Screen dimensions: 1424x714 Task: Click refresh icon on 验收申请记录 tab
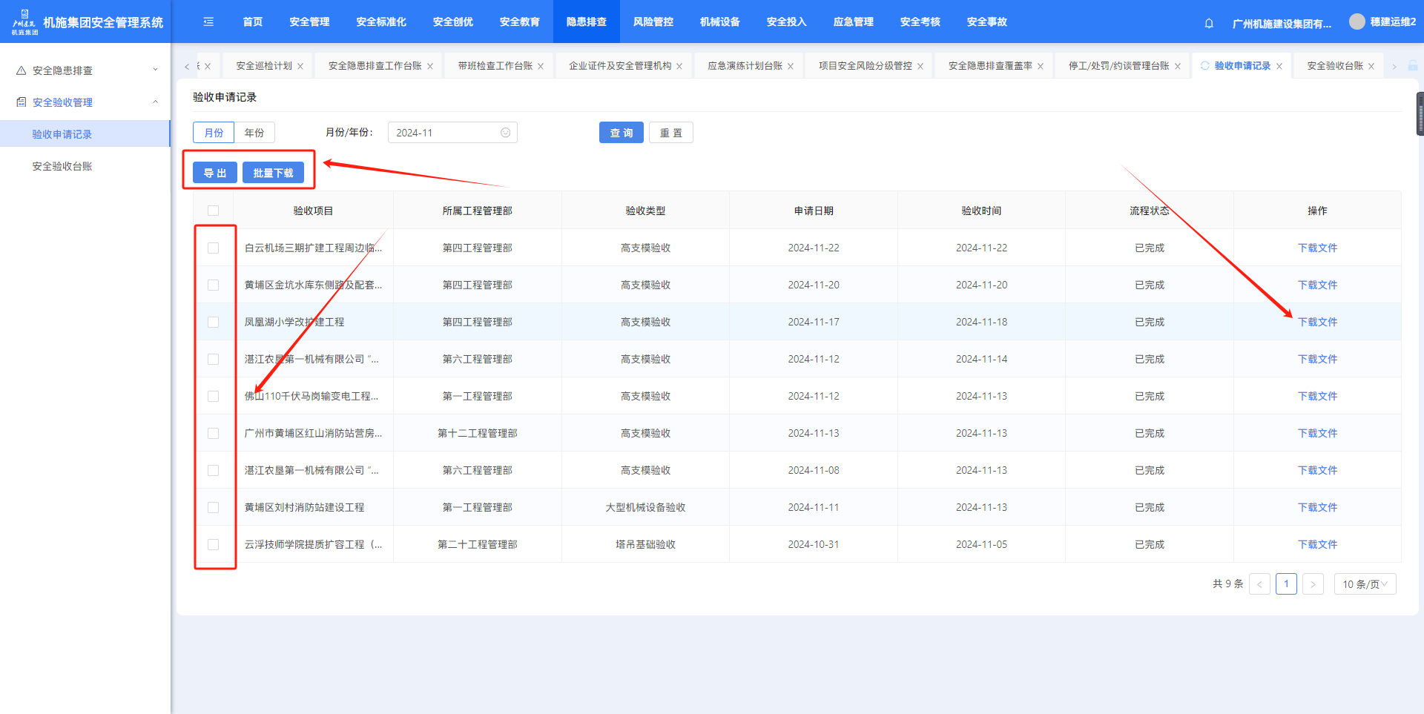[x=1204, y=65]
